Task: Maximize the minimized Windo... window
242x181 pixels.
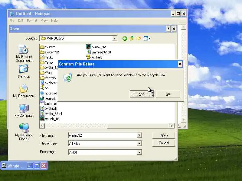Action: [37, 166]
